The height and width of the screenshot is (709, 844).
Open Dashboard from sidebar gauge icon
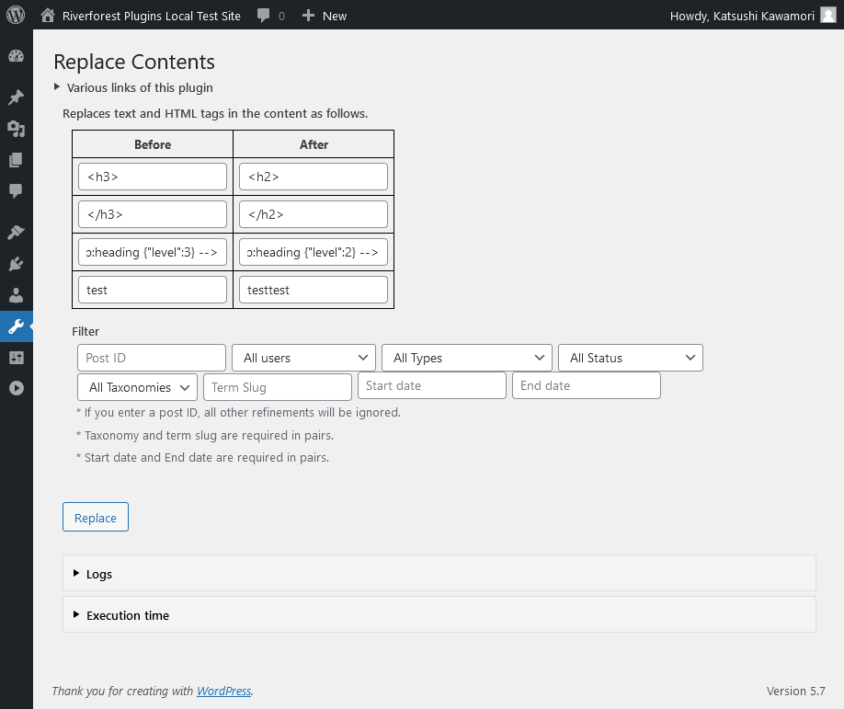17,56
